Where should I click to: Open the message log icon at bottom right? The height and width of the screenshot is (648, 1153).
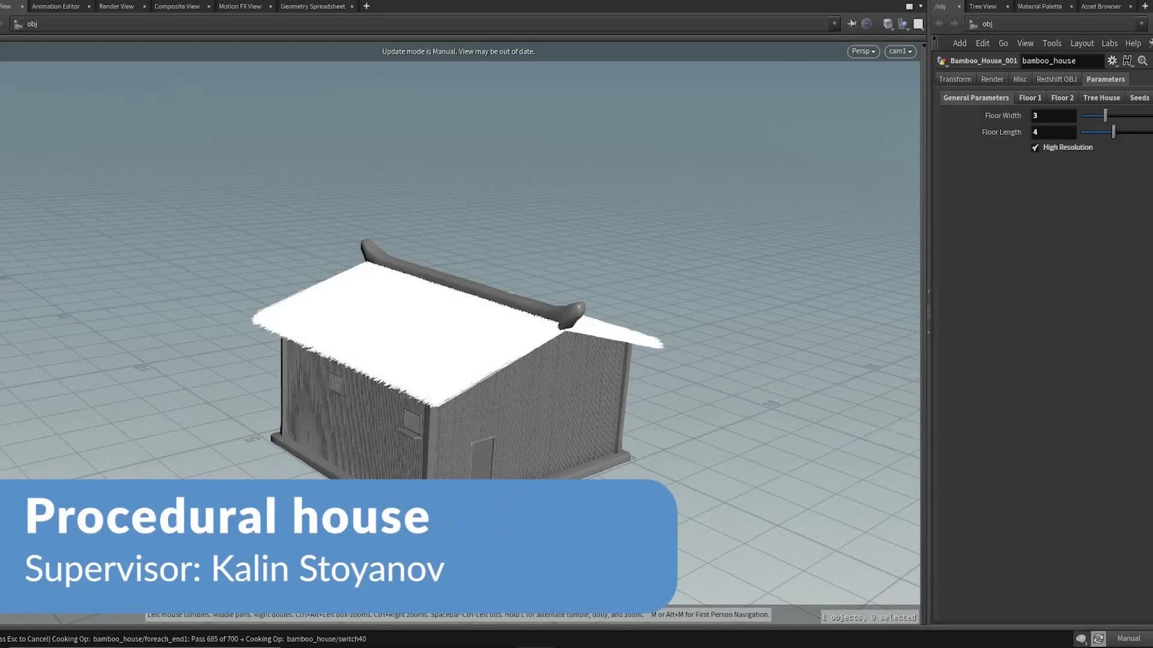[x=1081, y=638]
